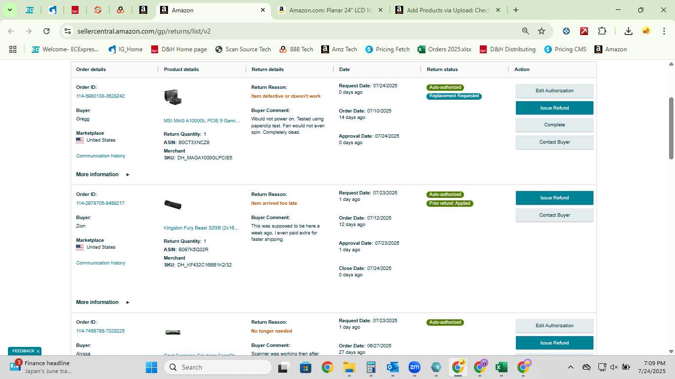
Task: Open Communication history for buyer Gregg
Action: tap(101, 156)
